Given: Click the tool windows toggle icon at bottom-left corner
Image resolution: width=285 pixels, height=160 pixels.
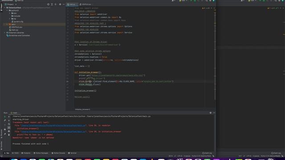Looking at the screenshot, I should (2, 156).
